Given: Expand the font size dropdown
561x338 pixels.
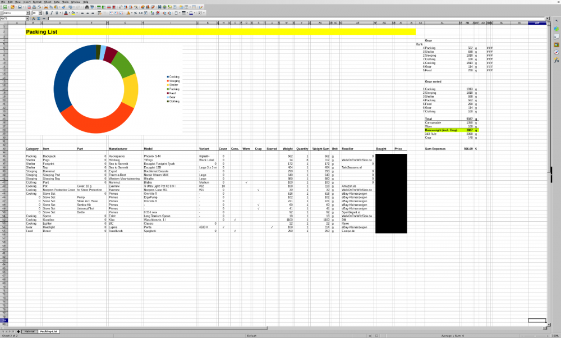Looking at the screenshot, I should (40, 12).
